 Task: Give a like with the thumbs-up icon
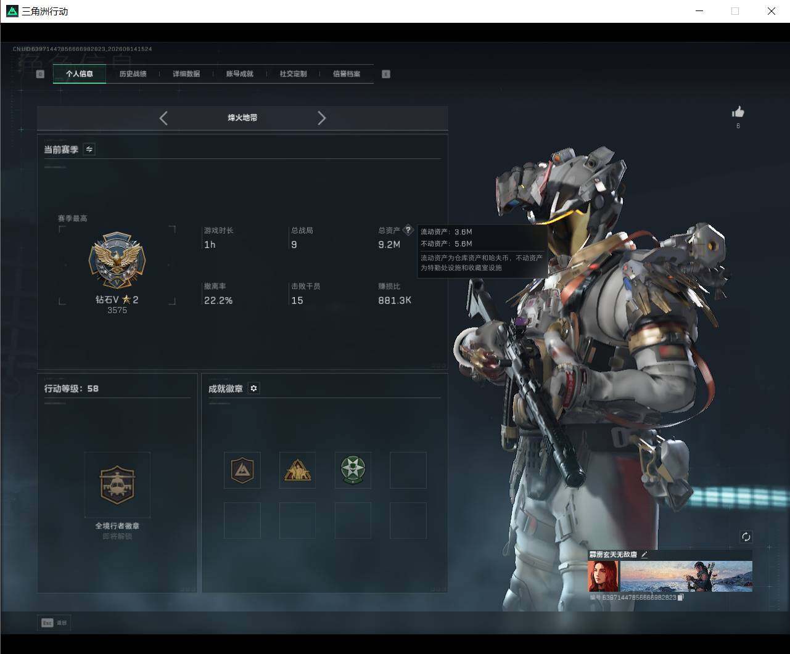738,112
